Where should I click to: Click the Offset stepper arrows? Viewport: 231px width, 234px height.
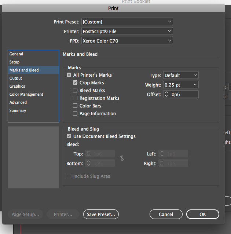pyautogui.click(x=166, y=94)
